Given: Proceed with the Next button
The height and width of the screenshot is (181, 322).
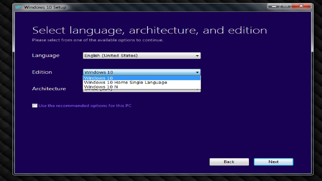Looking at the screenshot, I should [x=274, y=162].
